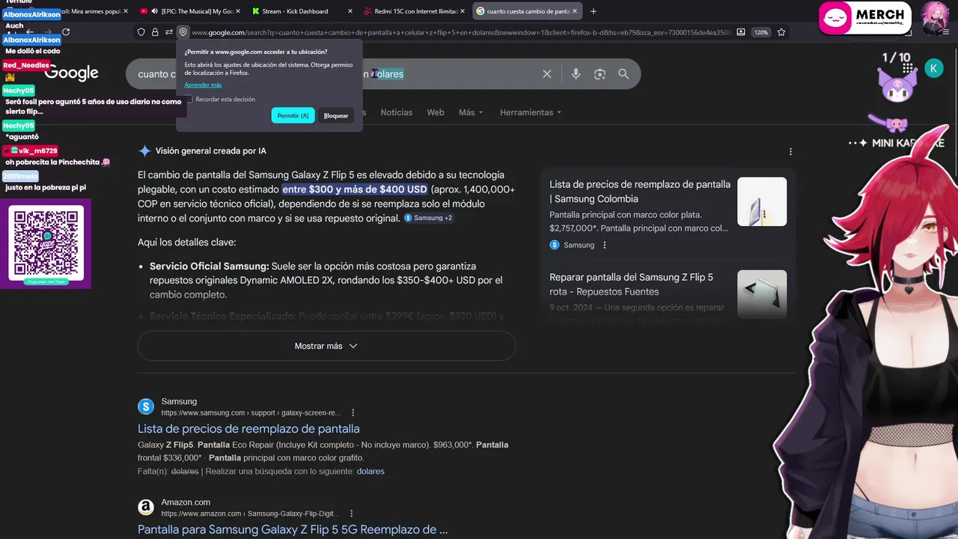Open 'Aprender más' link in permission popup
This screenshot has height=539, width=958.
203,85
